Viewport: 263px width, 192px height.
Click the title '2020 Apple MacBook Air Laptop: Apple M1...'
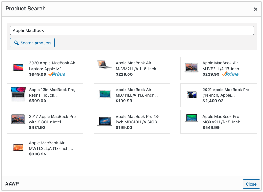tap(52, 66)
